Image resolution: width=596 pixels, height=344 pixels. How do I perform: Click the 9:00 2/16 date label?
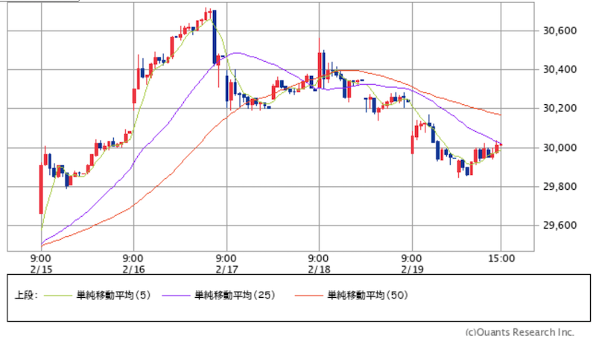click(x=133, y=264)
